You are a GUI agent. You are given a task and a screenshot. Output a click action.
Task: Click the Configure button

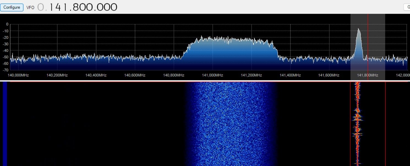click(12, 7)
